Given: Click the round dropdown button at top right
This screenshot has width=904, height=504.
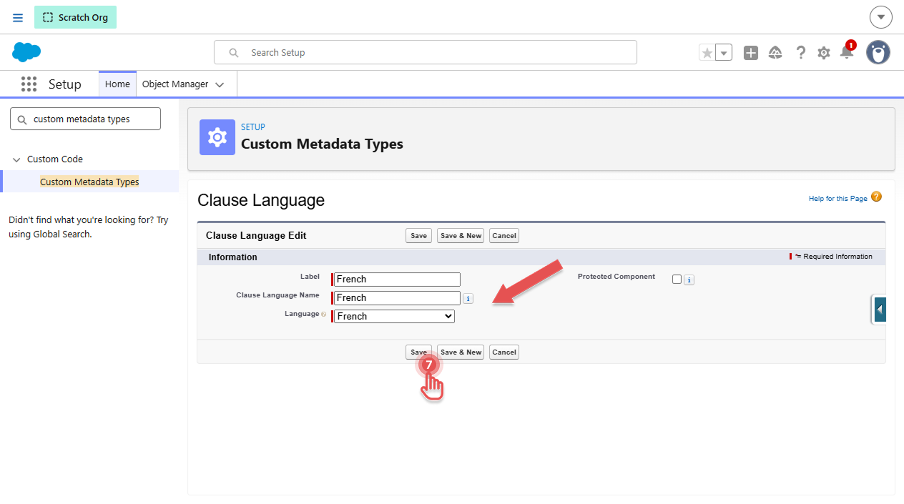Looking at the screenshot, I should (881, 17).
